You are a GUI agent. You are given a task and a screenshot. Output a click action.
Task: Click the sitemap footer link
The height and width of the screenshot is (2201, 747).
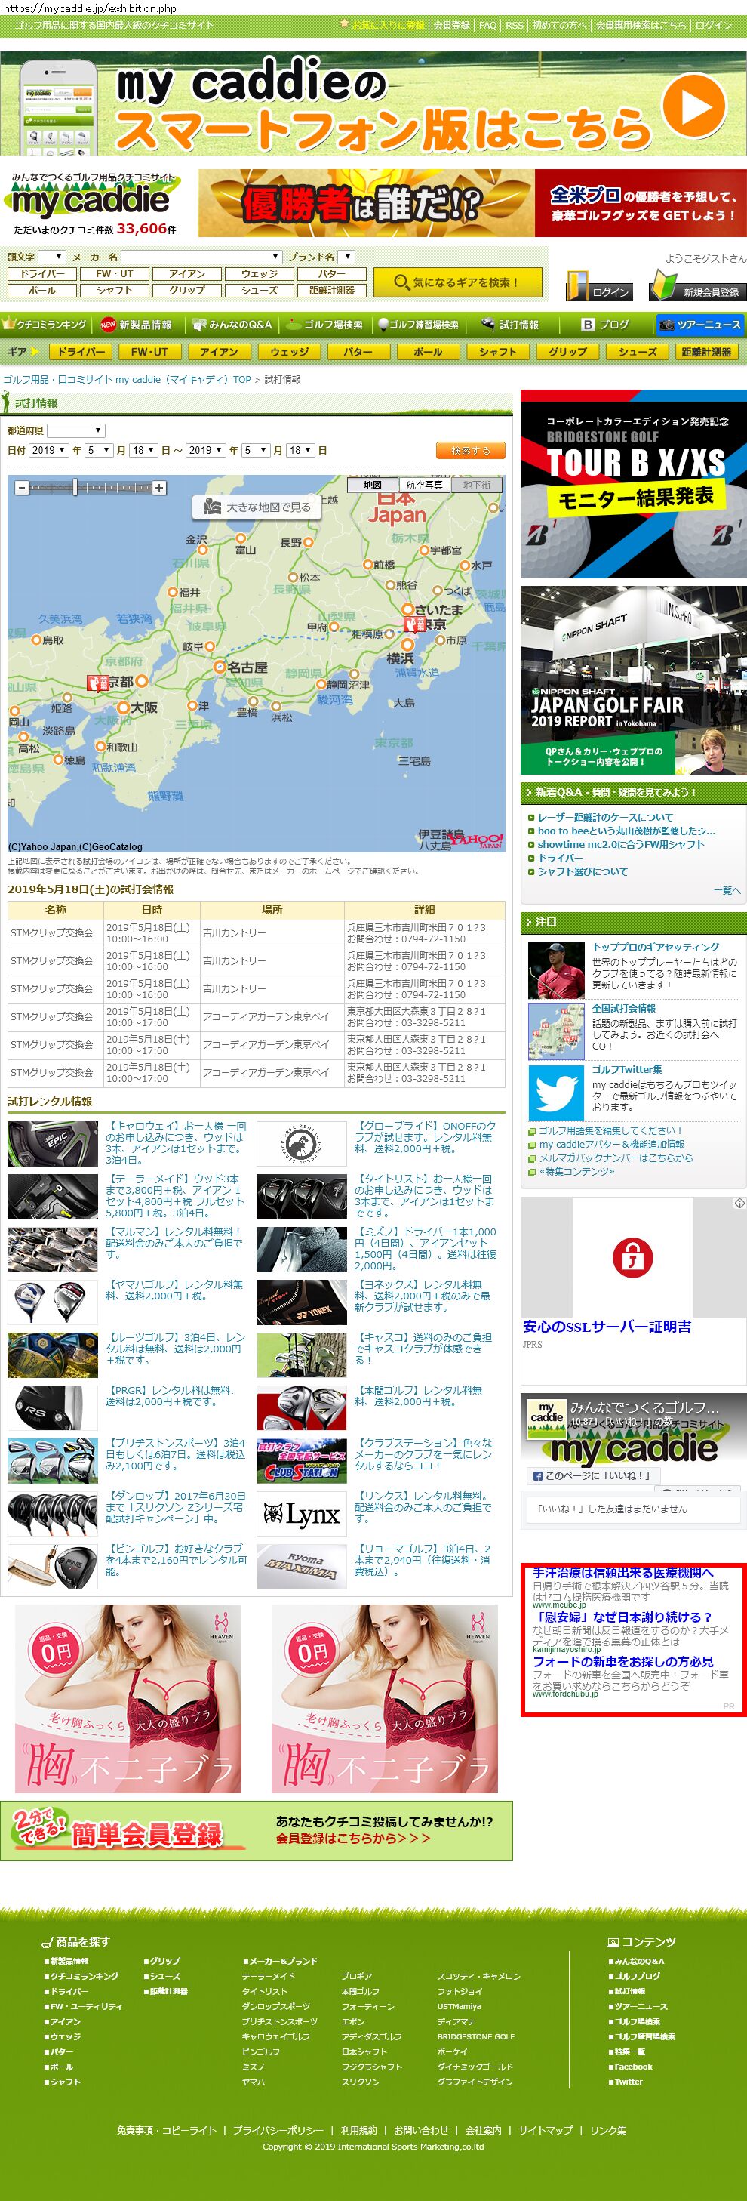[x=546, y=2130]
